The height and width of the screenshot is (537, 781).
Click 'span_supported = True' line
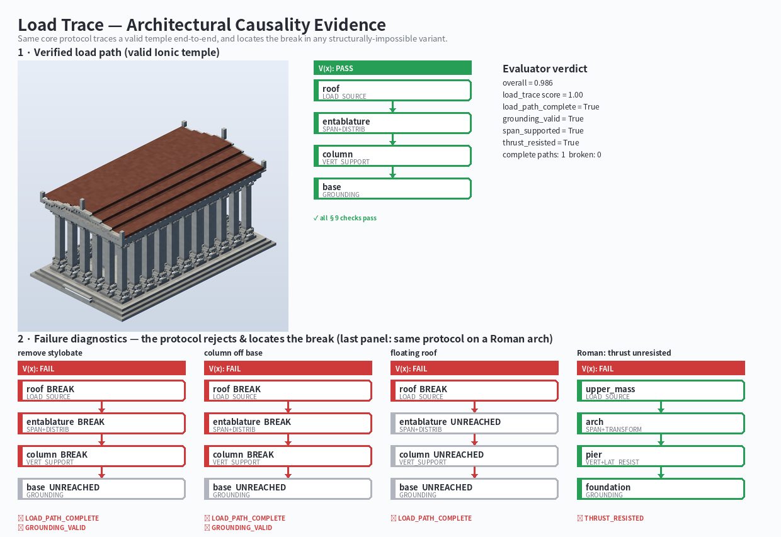[543, 131]
